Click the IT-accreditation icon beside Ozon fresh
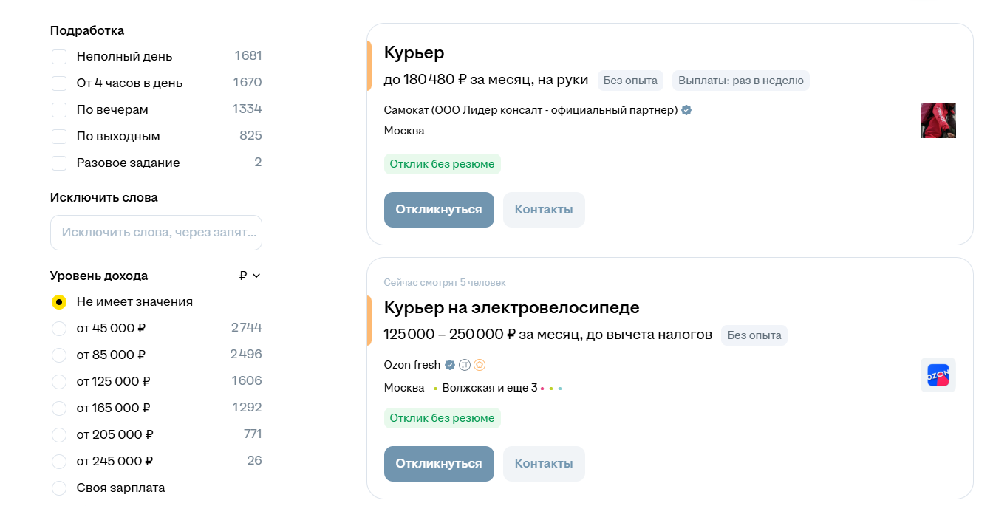The height and width of the screenshot is (506, 993). (464, 364)
